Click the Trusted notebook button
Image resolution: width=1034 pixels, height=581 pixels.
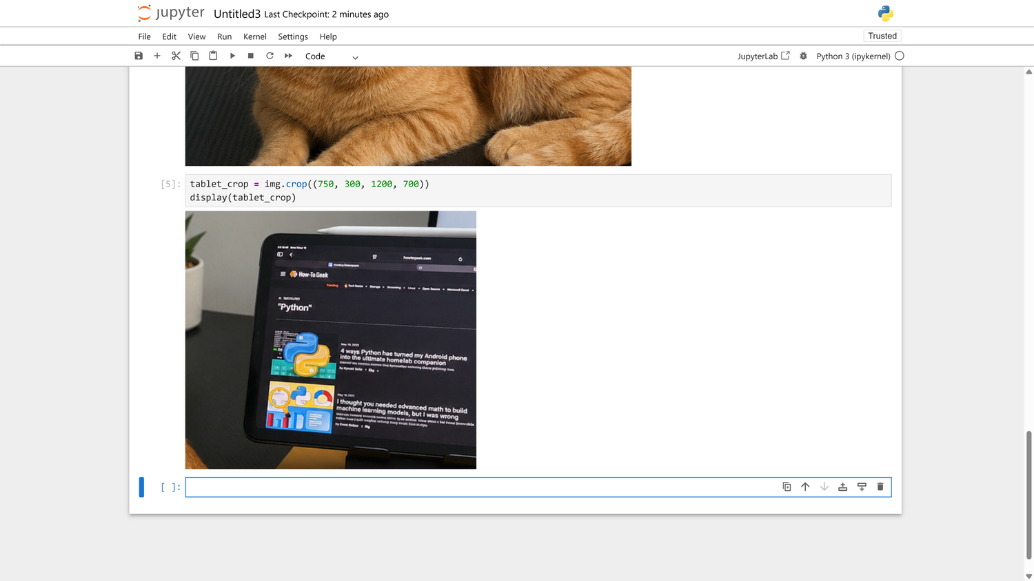pyautogui.click(x=882, y=36)
